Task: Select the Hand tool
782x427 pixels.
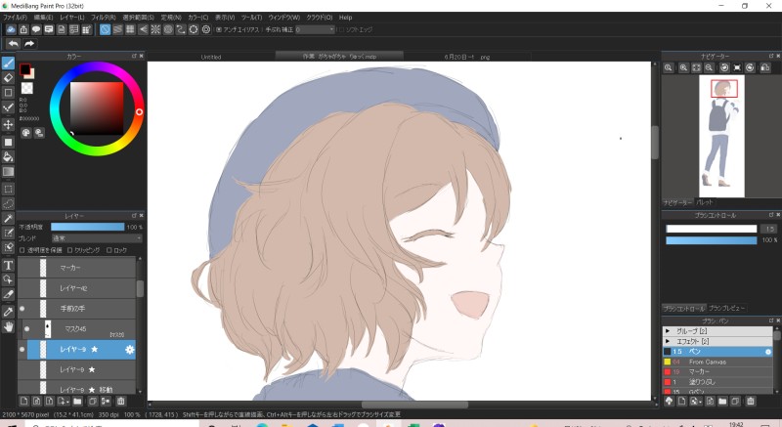Action: tap(8, 327)
